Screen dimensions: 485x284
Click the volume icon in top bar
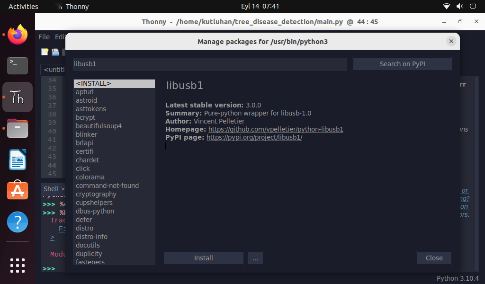(x=459, y=6)
